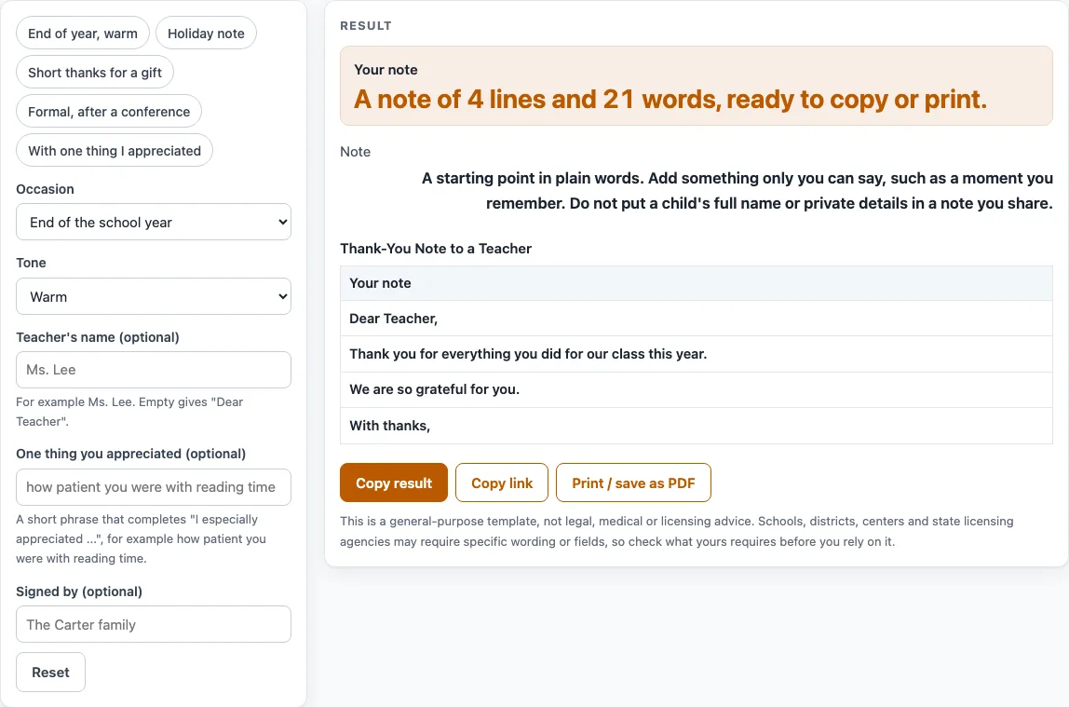
Task: Select the "With thanks," closing line
Action: click(x=697, y=426)
